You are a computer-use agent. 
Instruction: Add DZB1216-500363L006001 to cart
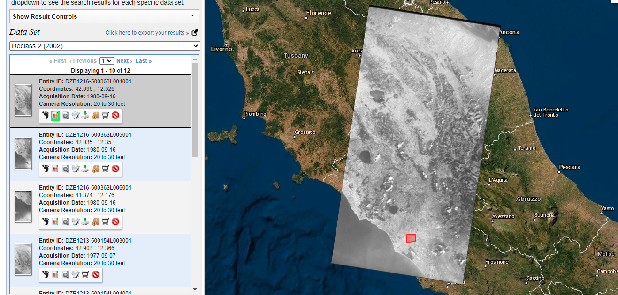click(105, 221)
